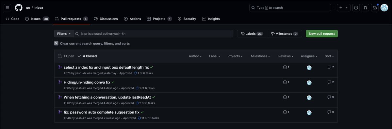
Task: Expand the Label filter dropdown
Action: 214,56
